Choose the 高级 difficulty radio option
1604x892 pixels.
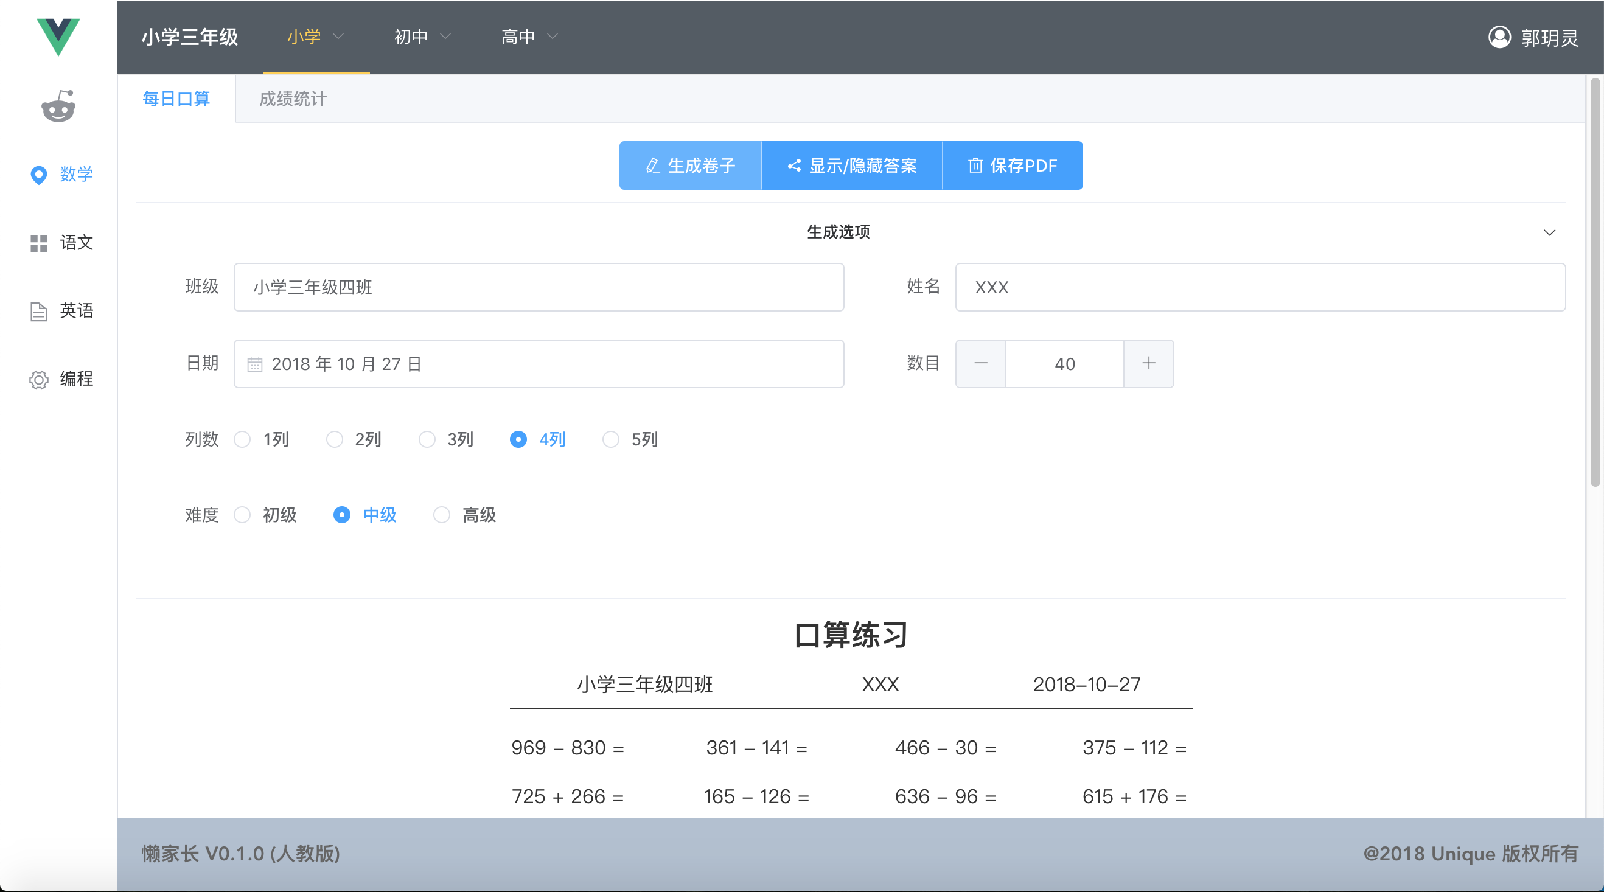[x=442, y=515]
